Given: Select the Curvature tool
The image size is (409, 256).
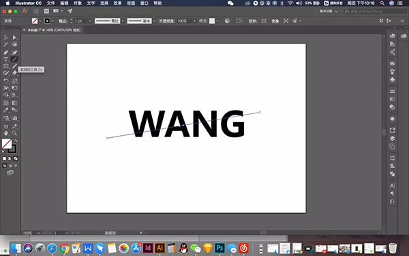Looking at the screenshot, I should tap(14, 53).
